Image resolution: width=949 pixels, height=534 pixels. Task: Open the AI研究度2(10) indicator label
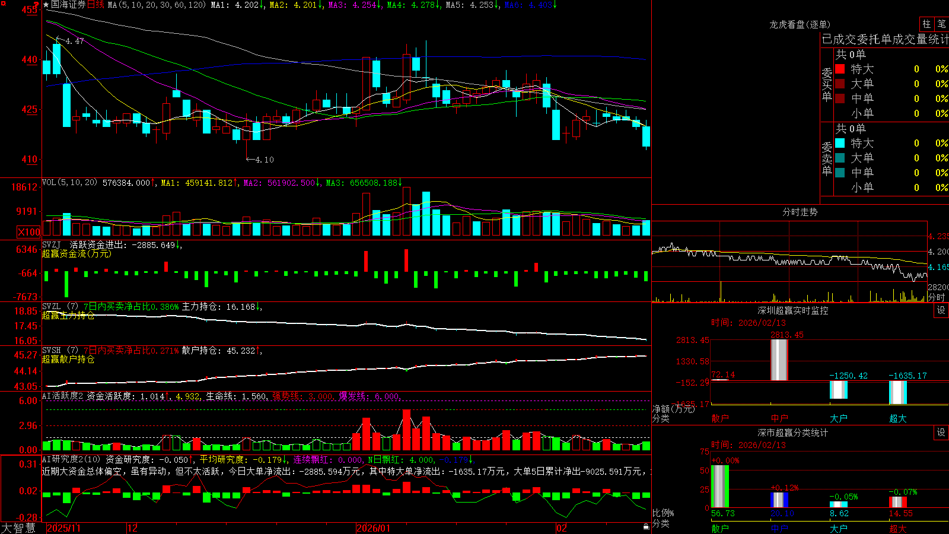(72, 459)
